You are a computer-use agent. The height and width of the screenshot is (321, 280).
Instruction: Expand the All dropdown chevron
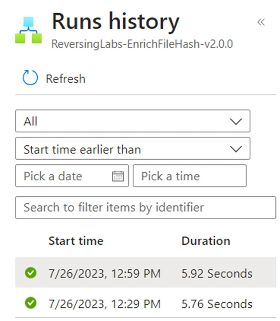point(236,122)
